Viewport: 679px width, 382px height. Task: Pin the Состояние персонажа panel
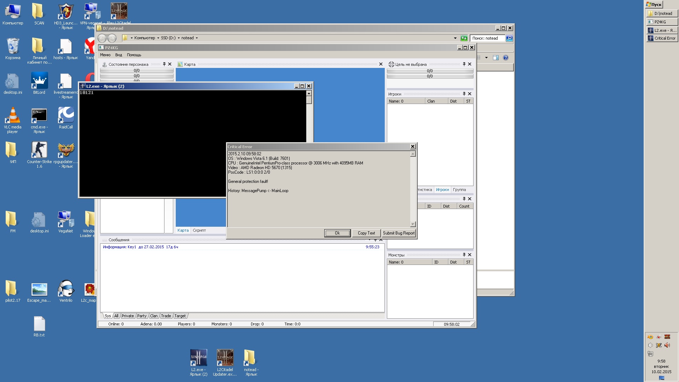click(164, 64)
